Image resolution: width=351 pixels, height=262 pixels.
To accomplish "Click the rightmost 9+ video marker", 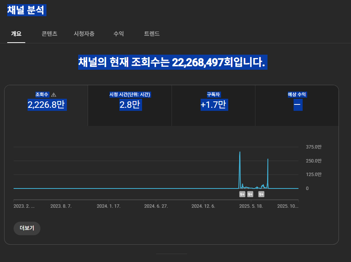I will [261, 194].
